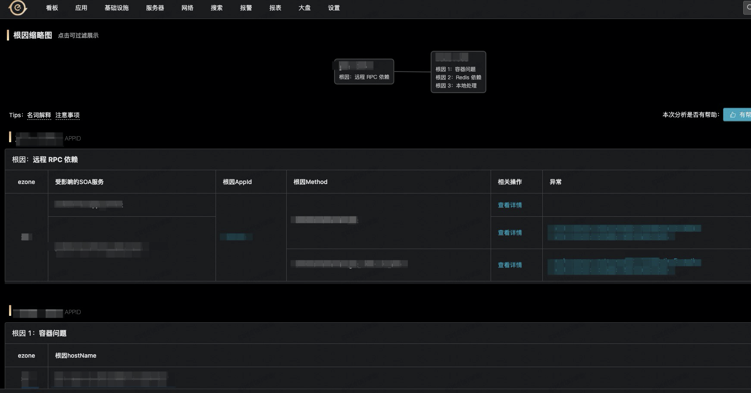Open the 基础设施 menu
The image size is (751, 393).
[x=116, y=8]
